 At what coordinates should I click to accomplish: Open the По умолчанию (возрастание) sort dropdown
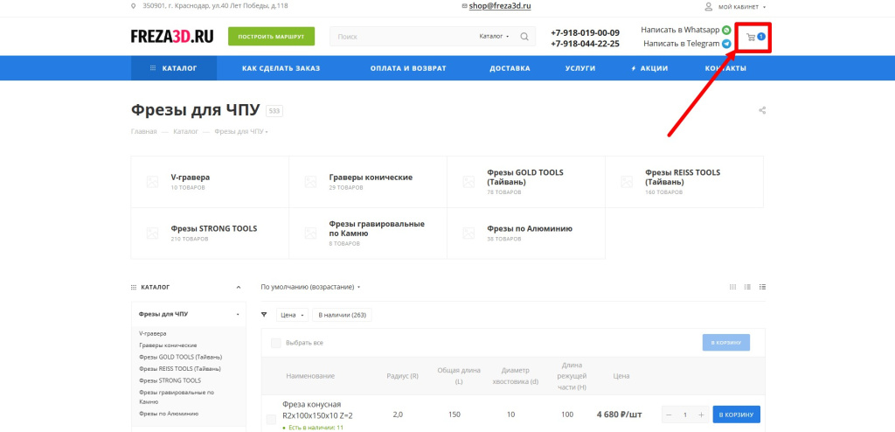pos(310,287)
